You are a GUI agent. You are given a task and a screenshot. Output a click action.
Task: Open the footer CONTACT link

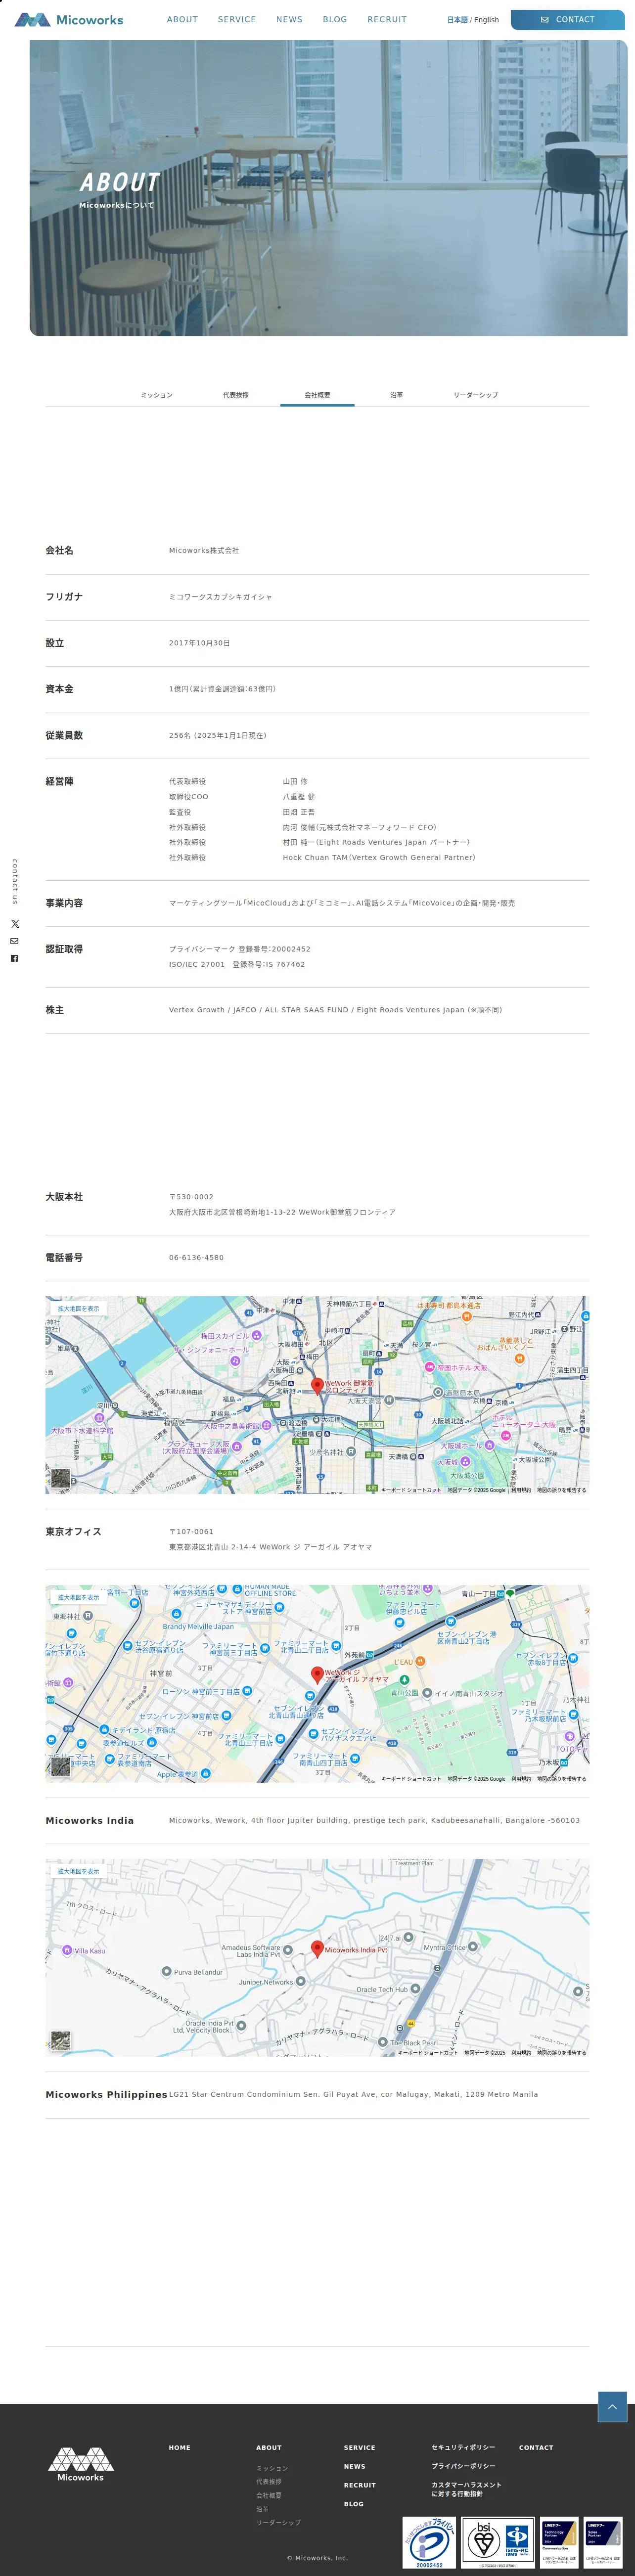click(x=536, y=2447)
